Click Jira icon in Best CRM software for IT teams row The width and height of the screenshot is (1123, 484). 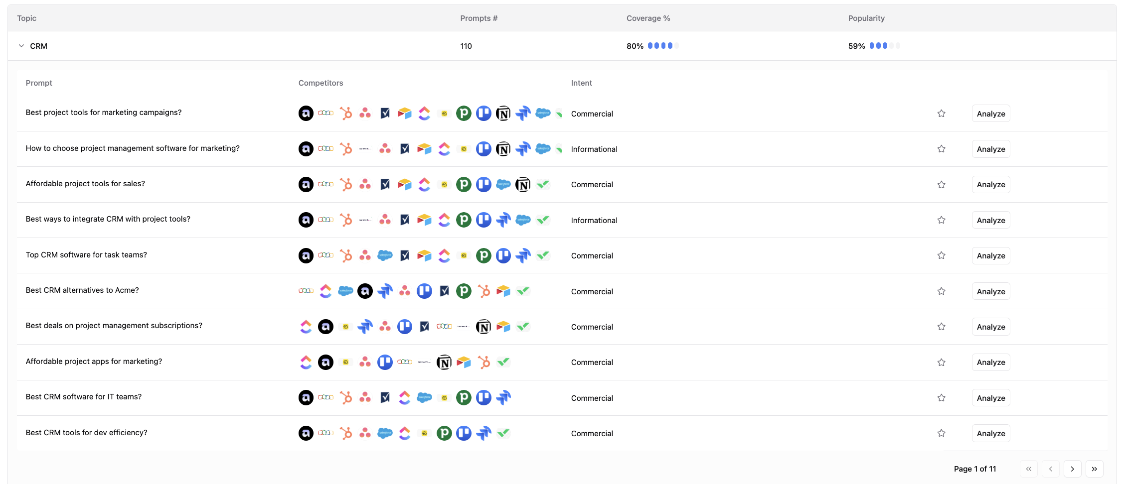503,398
